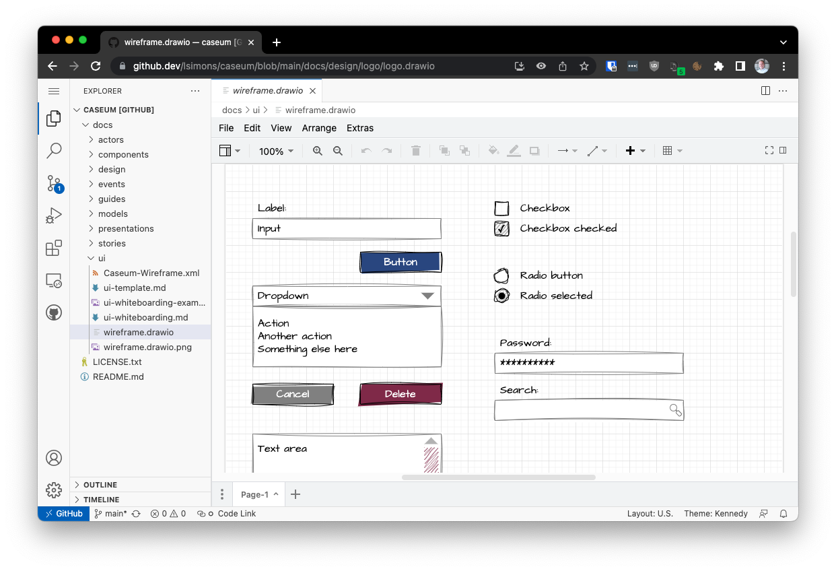
Task: Click the GitHub remote indicator in status bar
Action: coord(63,514)
